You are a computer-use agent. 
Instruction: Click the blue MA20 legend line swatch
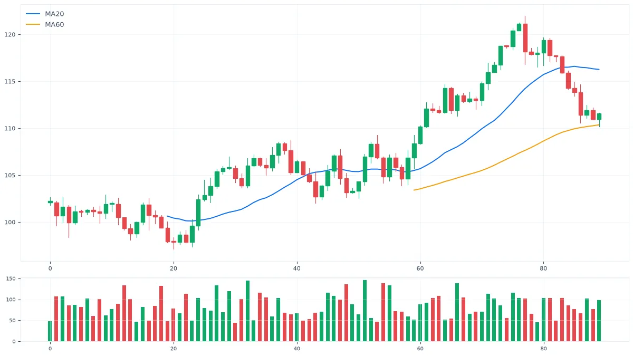pos(33,14)
